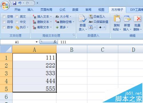Click the formula bar showing 111
The height and width of the screenshot is (103, 143).
pyautogui.click(x=100, y=42)
